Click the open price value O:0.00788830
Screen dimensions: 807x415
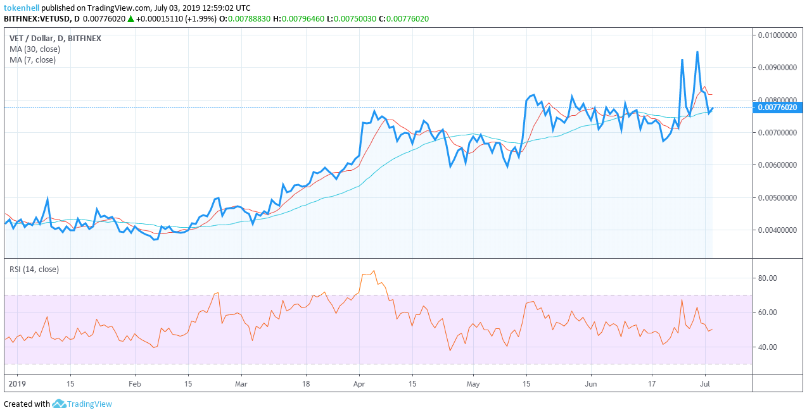(x=245, y=19)
